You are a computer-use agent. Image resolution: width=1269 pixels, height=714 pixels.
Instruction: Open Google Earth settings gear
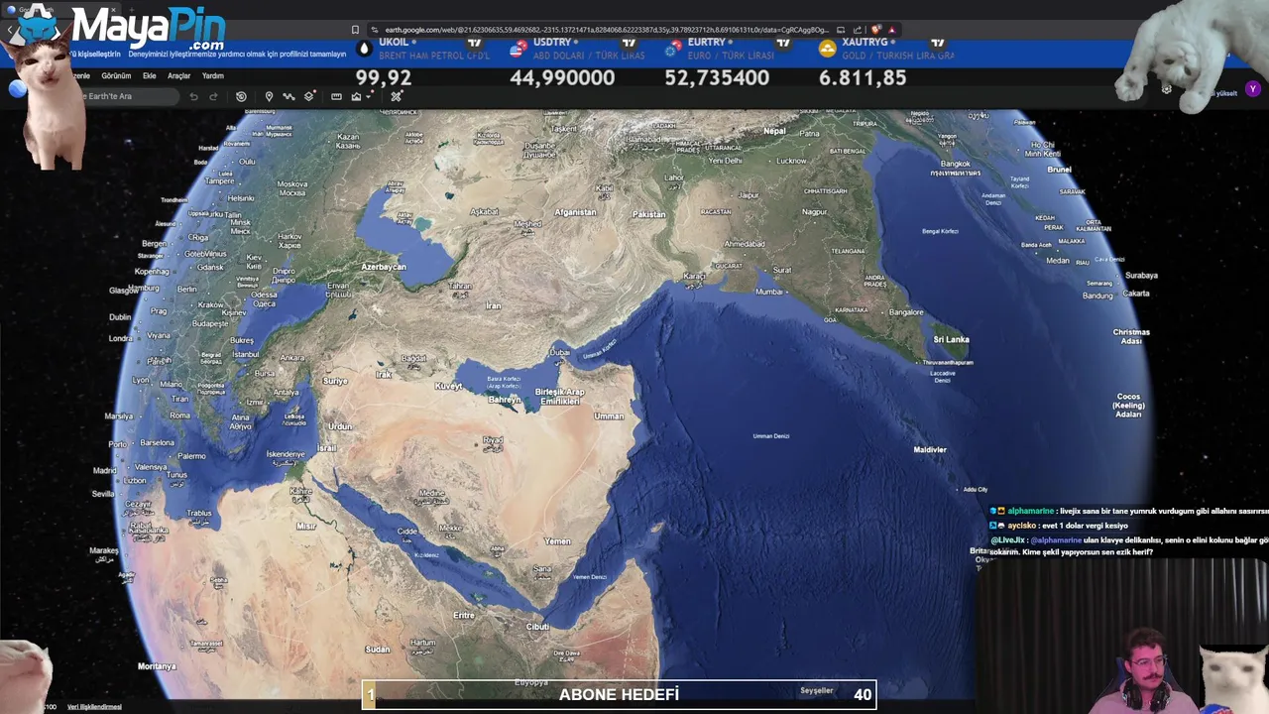point(1167,89)
